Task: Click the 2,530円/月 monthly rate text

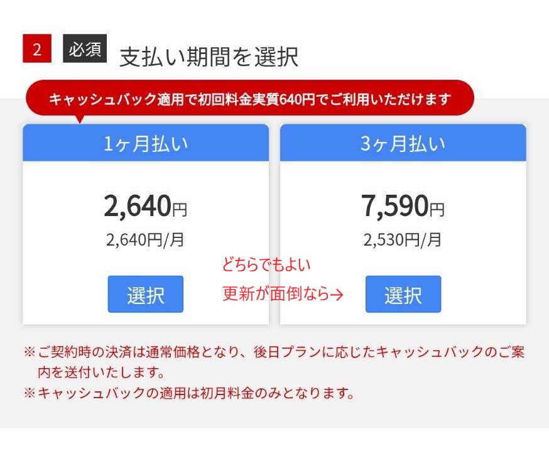Action: pos(402,240)
